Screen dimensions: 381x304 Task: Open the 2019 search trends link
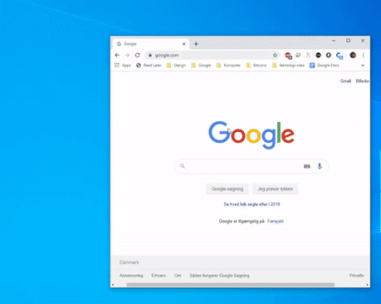(252, 204)
